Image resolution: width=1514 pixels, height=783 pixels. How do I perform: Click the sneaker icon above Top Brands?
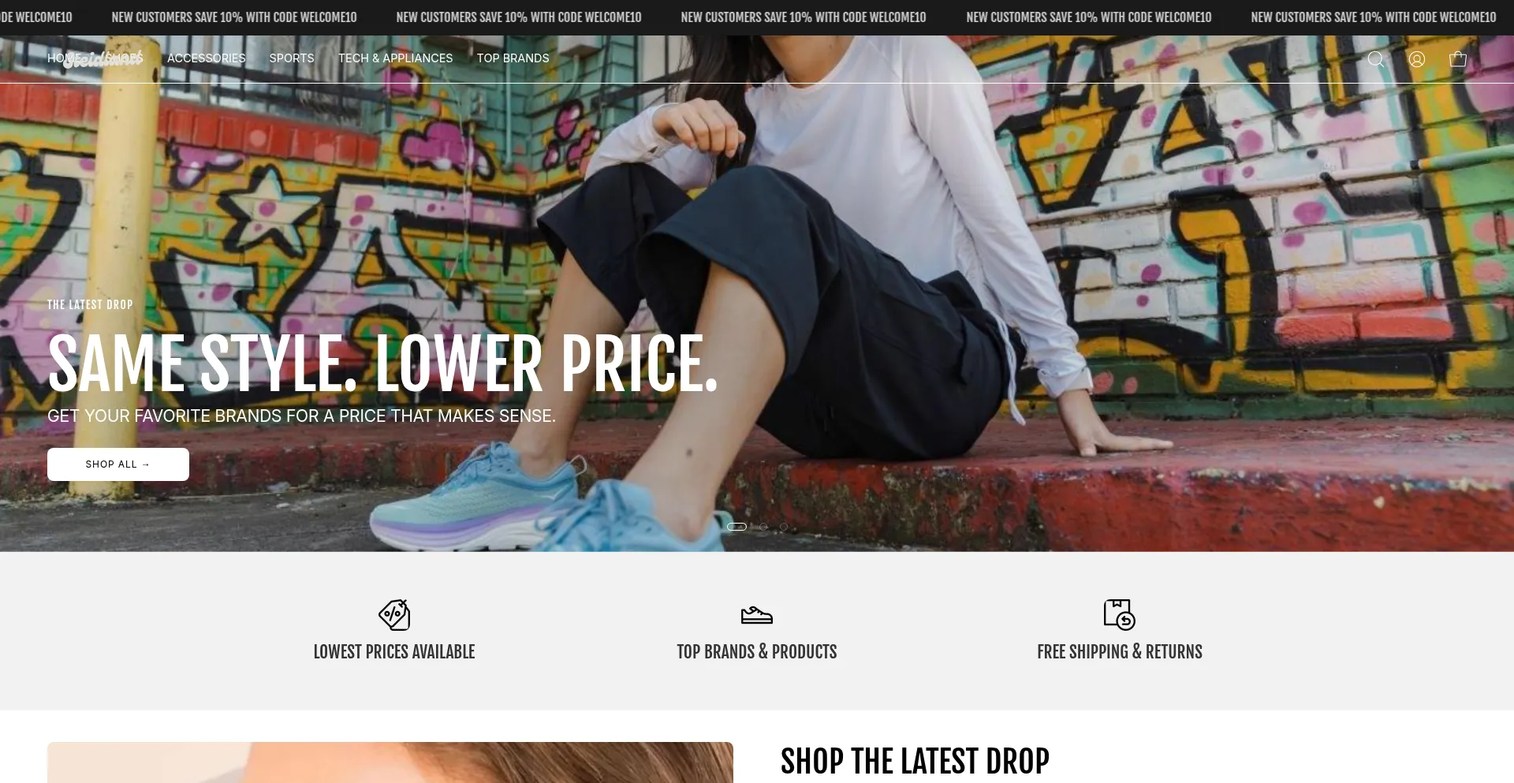(x=757, y=615)
